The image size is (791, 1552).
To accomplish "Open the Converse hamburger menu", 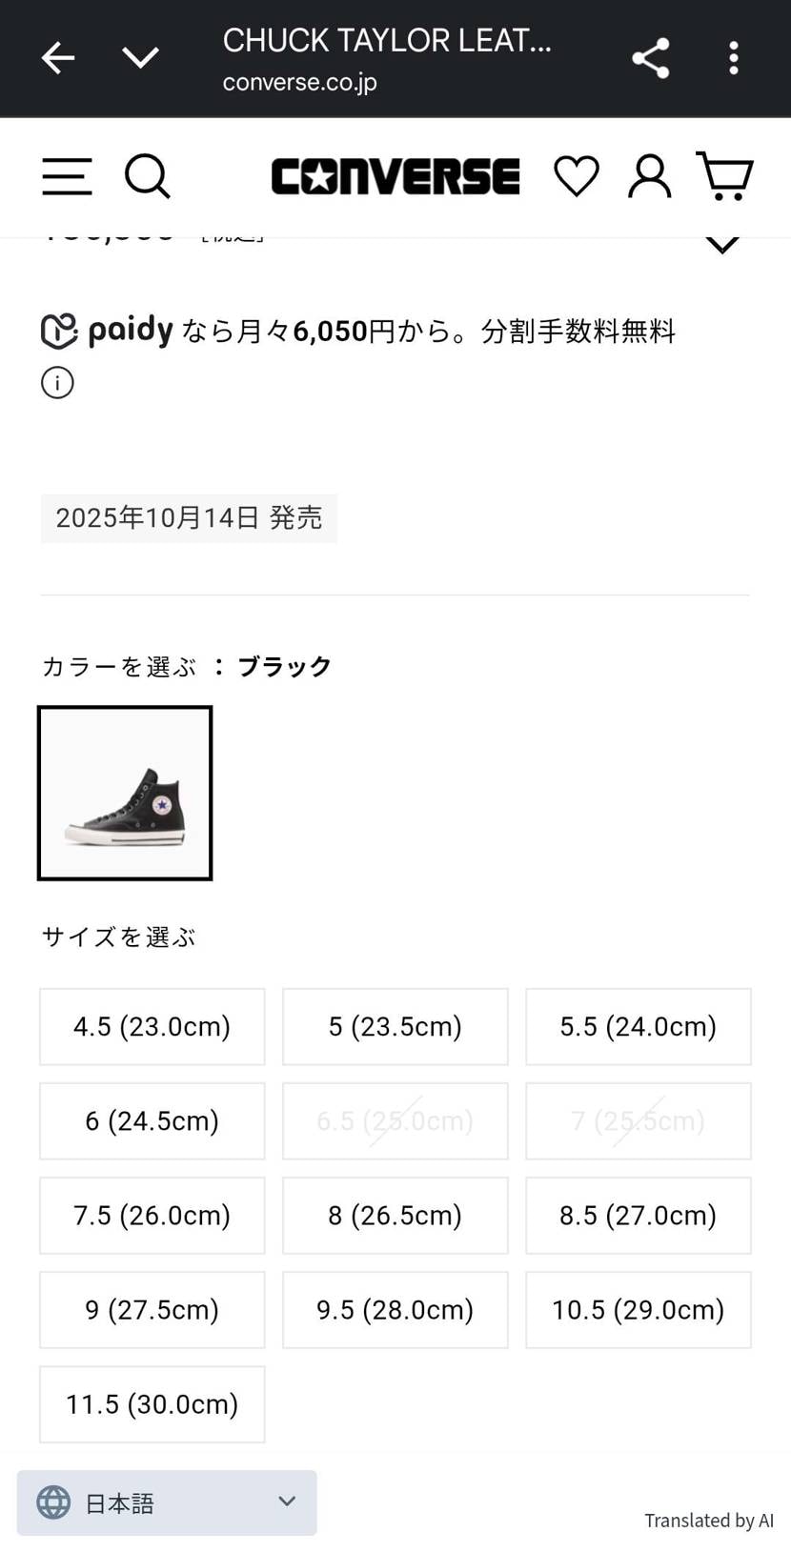I will tap(67, 176).
